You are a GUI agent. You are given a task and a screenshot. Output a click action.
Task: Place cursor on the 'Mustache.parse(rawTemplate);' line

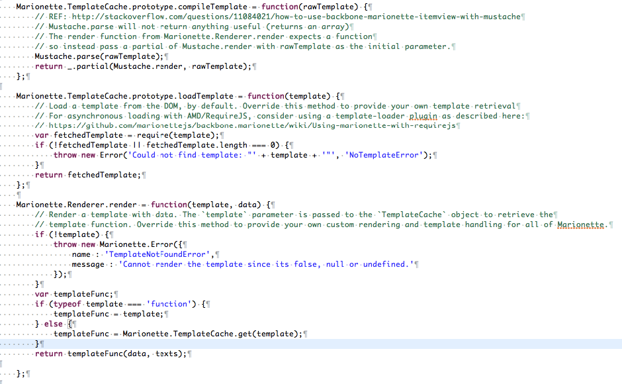(99, 56)
